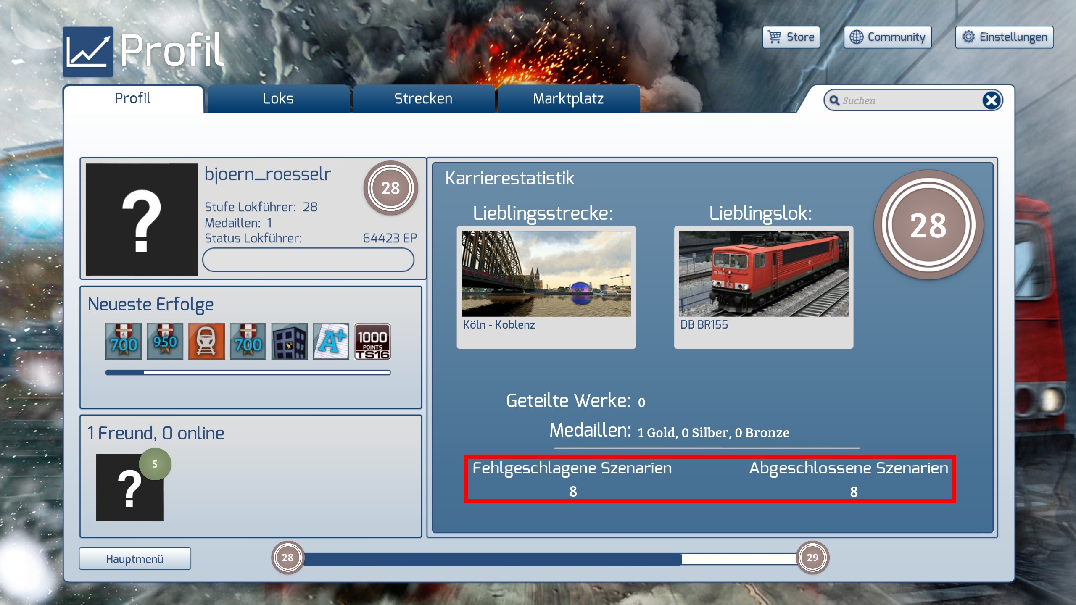Viewport: 1076px width, 605px height.
Task: Click the 950 medal achievement icon
Action: 165,341
